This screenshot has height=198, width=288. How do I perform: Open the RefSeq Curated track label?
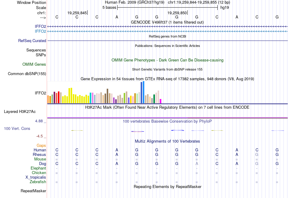coord(32,41)
